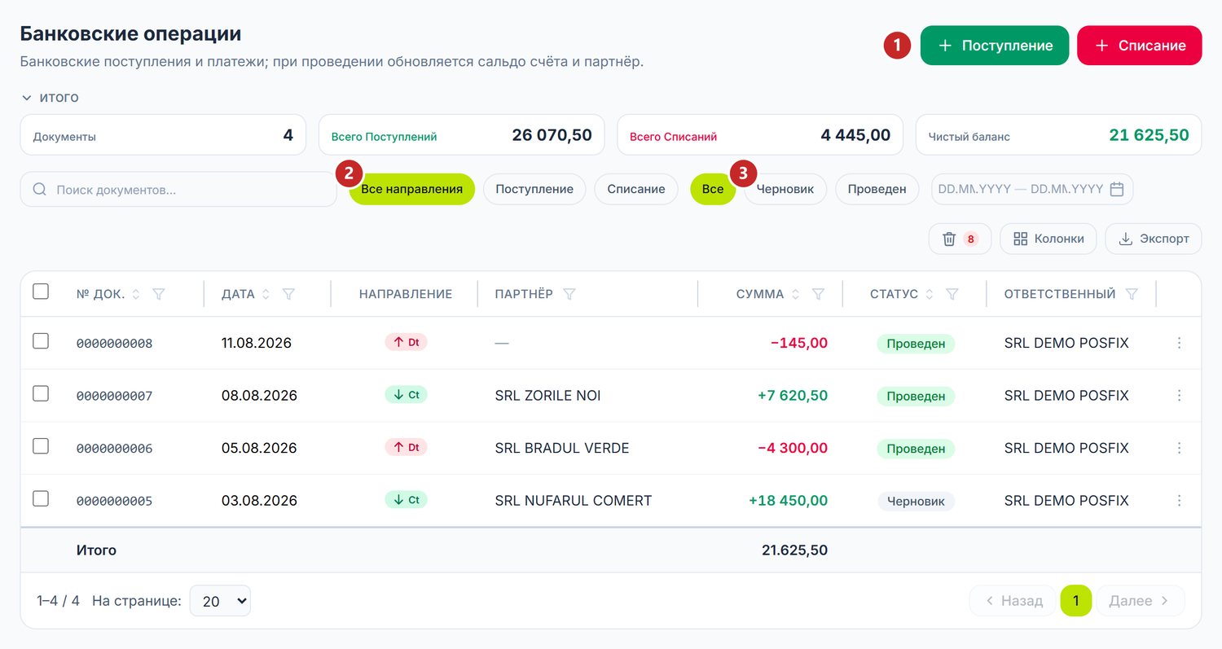Select the Черновик status filter
1222x649 pixels.
click(785, 189)
